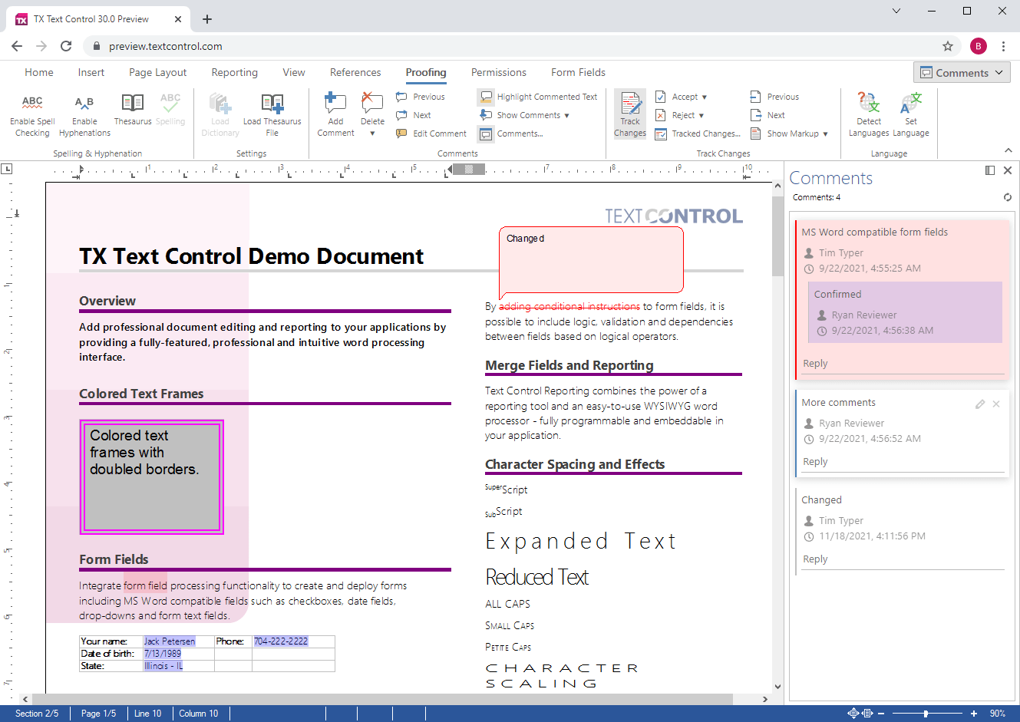
Task: Activate Track Changes
Action: 629,114
